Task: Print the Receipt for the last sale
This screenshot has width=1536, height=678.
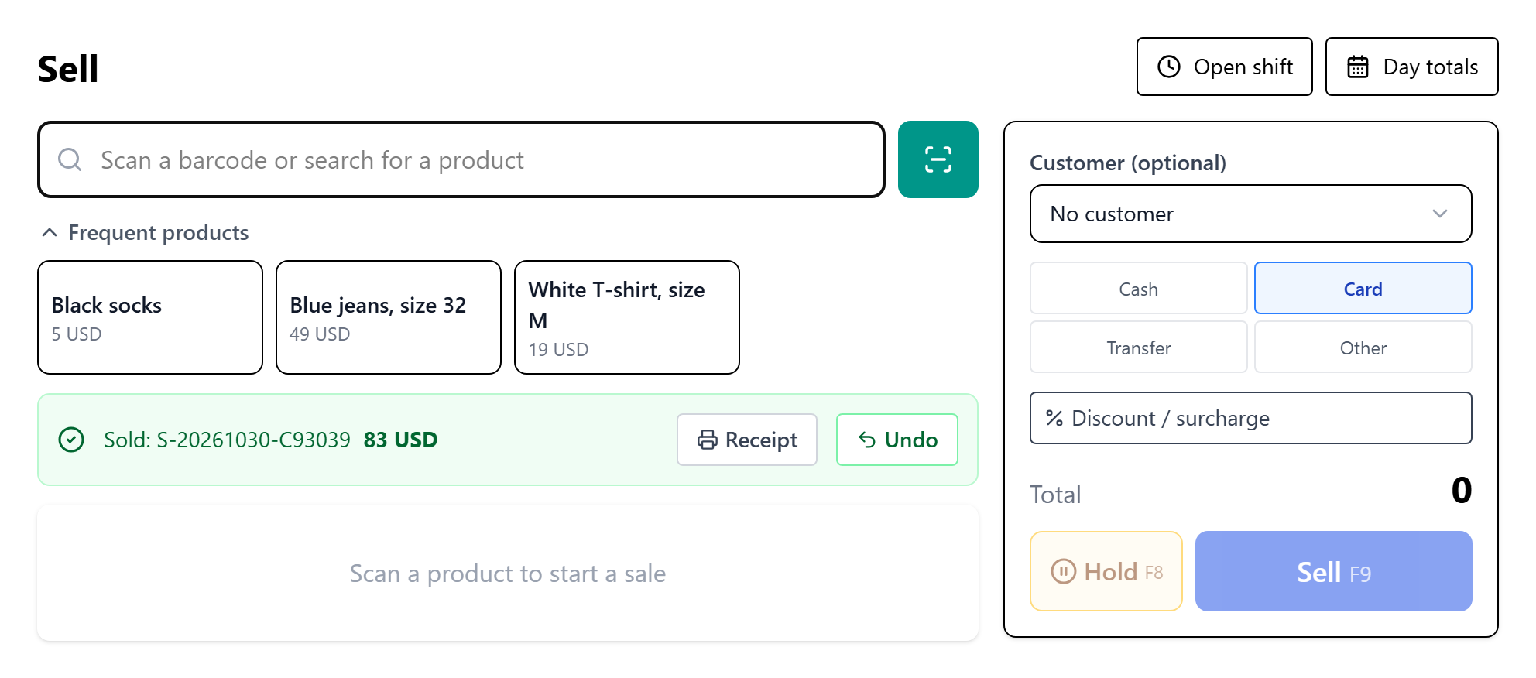Action: coord(747,440)
